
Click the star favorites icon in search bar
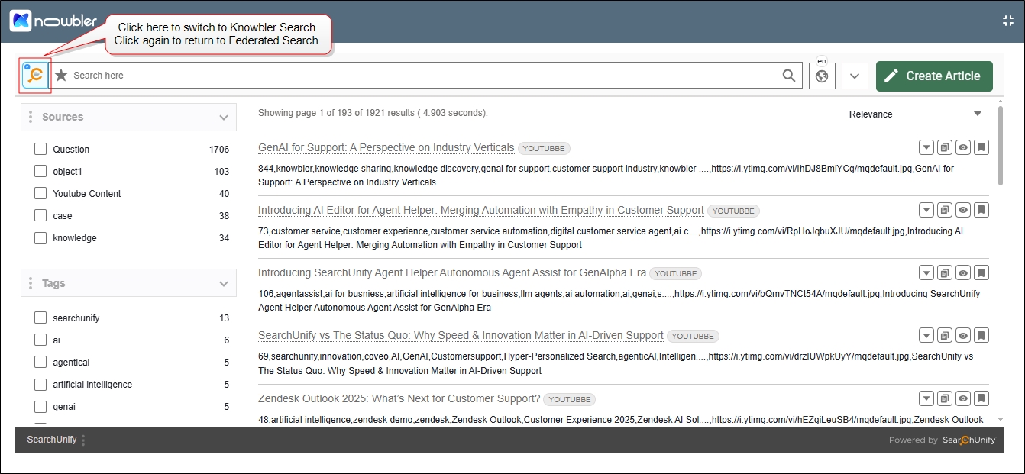point(61,76)
